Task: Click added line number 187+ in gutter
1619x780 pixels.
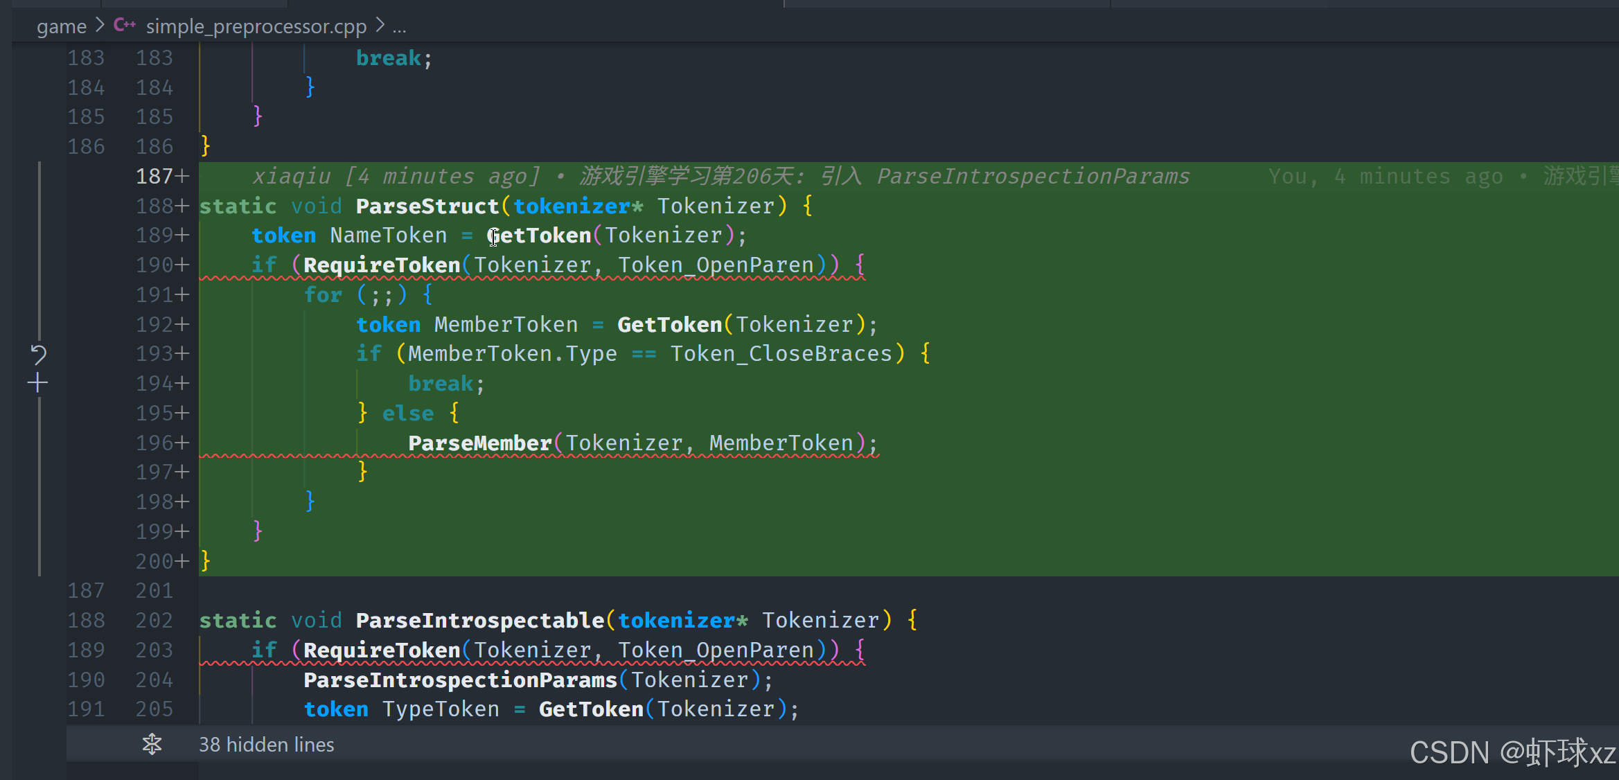Action: (x=162, y=176)
